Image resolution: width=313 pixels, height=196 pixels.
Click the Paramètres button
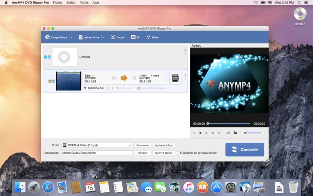[142, 145]
